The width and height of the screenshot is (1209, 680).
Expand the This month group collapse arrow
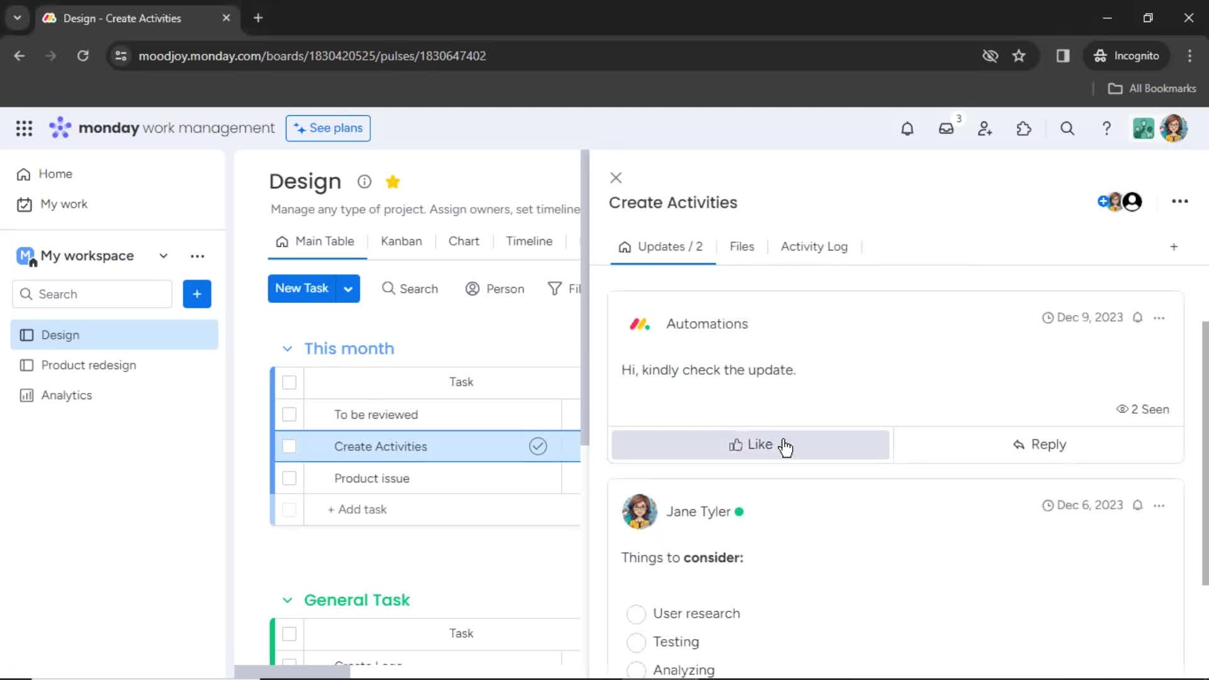[x=287, y=348]
